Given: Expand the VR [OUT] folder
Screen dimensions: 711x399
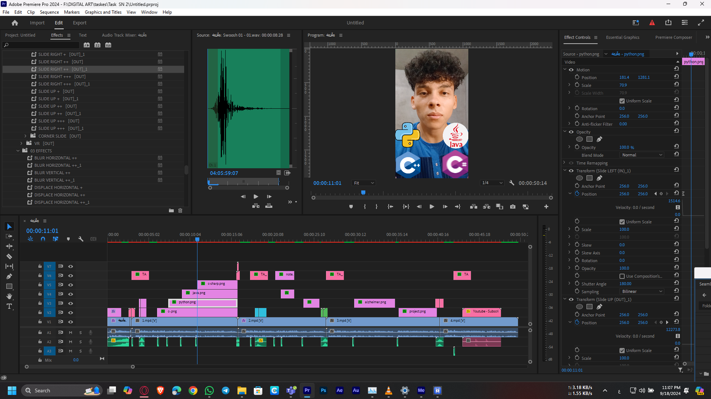Looking at the screenshot, I should point(21,143).
